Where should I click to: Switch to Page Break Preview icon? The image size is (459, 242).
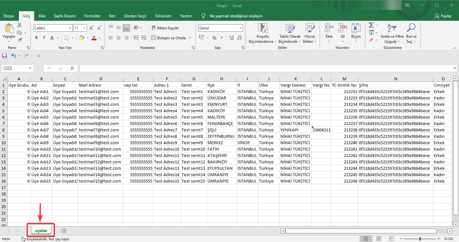(x=391, y=239)
